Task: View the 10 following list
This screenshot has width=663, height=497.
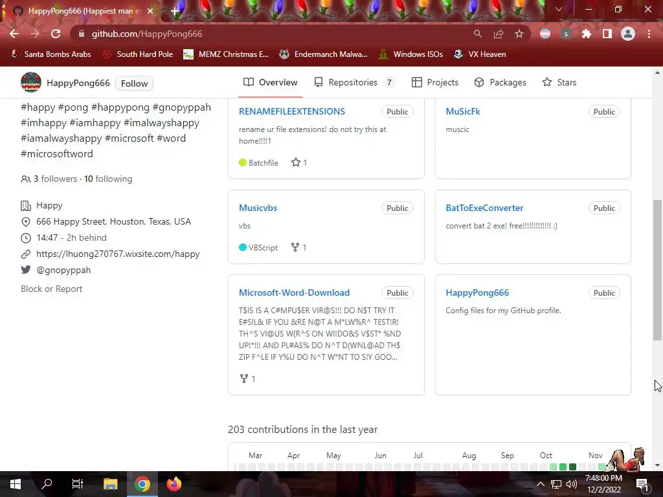Action: point(108,179)
